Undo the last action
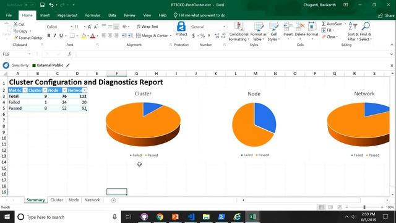 point(51,5)
